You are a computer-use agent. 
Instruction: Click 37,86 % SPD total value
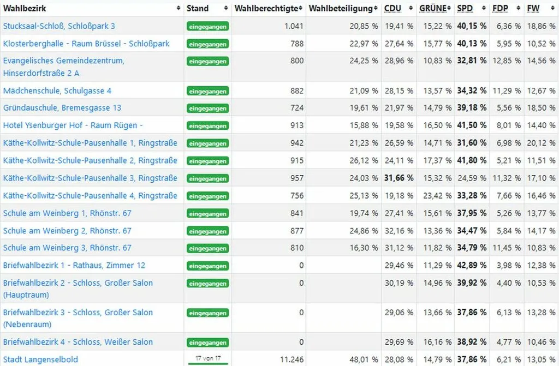click(472, 359)
